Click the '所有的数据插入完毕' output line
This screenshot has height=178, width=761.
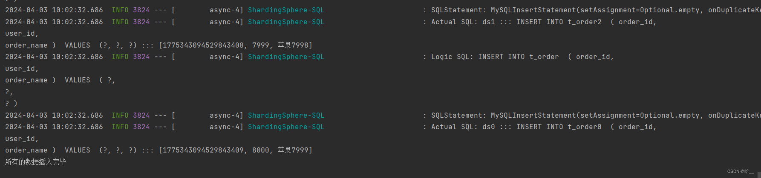[x=36, y=162]
